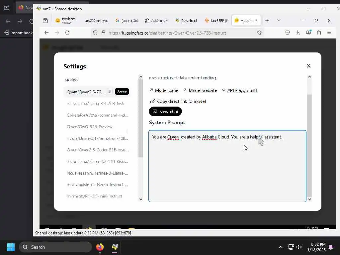Click the background Firefox view icon
Image resolution: width=340 pixels, height=255 pixels.
click(x=7, y=8)
